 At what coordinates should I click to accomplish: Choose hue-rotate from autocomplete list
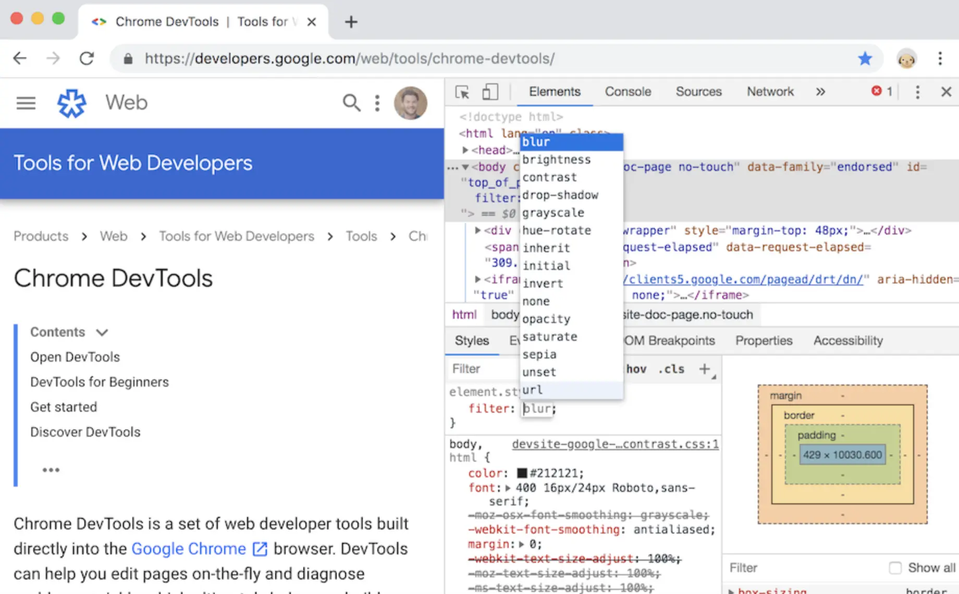pos(572,230)
